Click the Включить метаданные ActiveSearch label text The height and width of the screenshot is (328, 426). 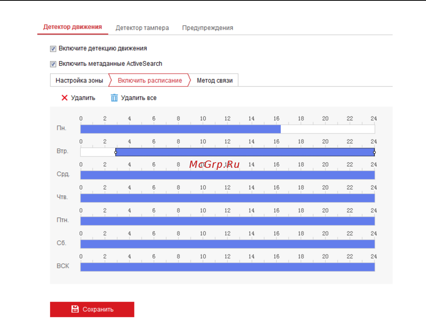[110, 64]
